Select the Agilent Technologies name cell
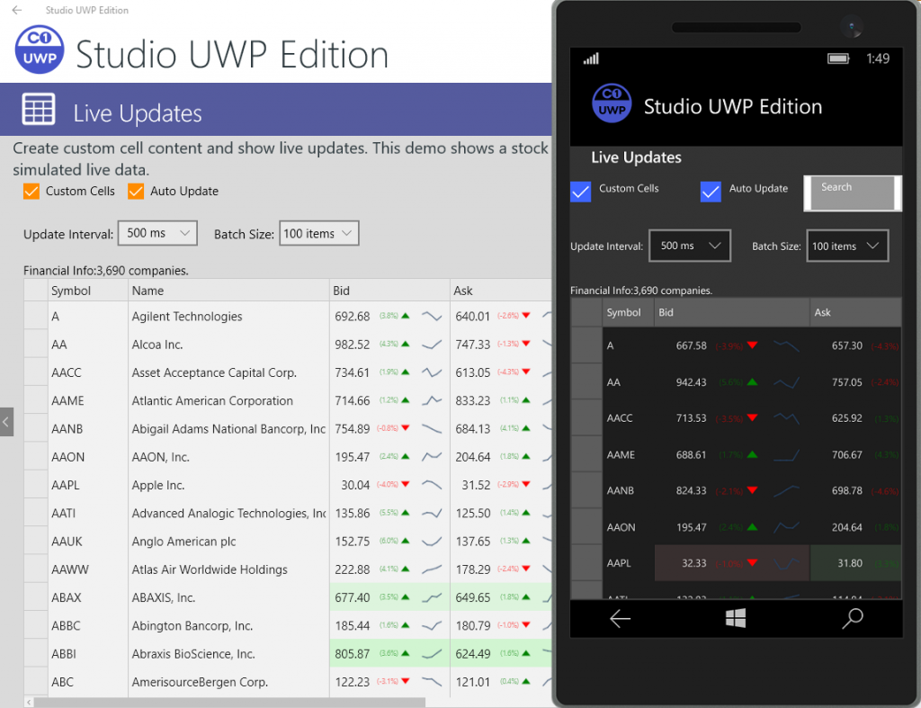The width and height of the screenshot is (921, 708). click(228, 317)
